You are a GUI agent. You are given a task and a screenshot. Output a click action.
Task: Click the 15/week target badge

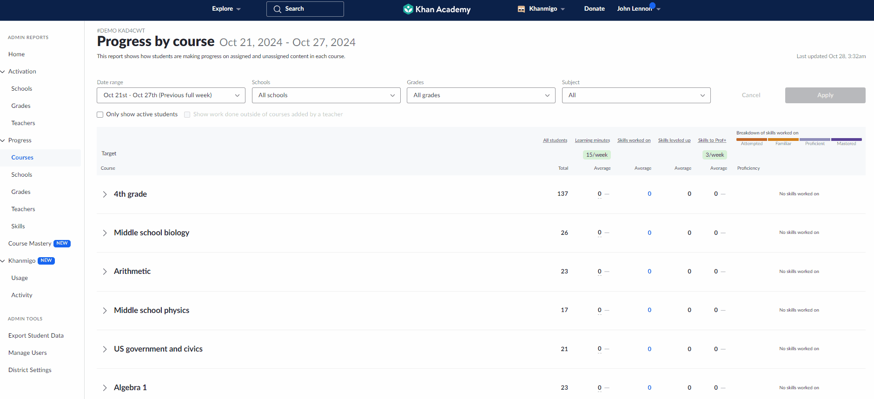(596, 155)
